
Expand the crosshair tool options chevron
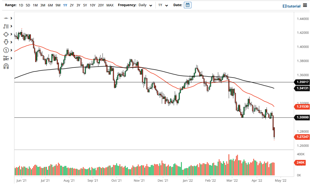coord(11,18)
